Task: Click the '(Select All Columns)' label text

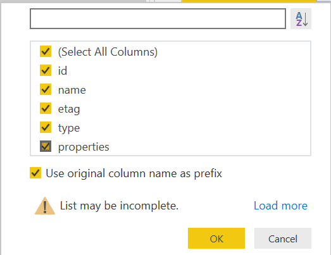Action: pyautogui.click(x=108, y=52)
